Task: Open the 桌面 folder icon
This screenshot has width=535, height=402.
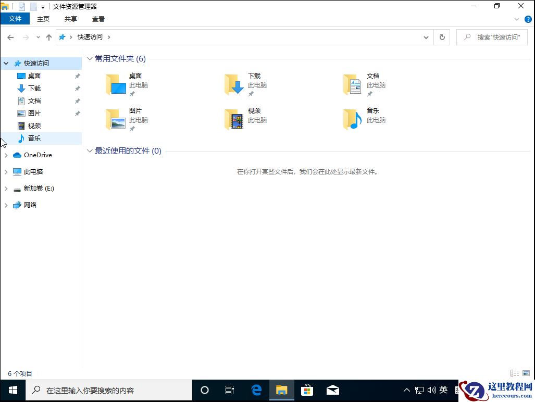Action: pos(115,83)
